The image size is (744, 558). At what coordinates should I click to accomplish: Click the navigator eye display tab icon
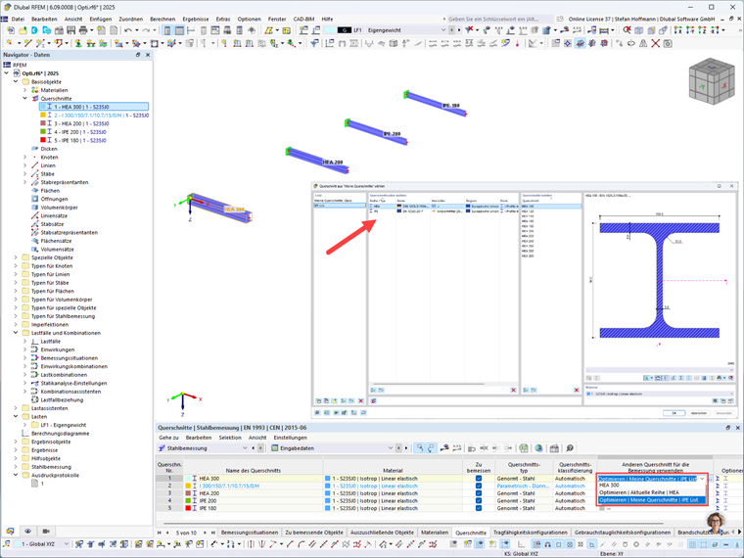(x=28, y=531)
